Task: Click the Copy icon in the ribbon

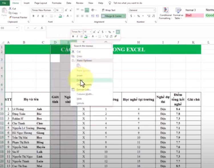Action: tap(10, 13)
